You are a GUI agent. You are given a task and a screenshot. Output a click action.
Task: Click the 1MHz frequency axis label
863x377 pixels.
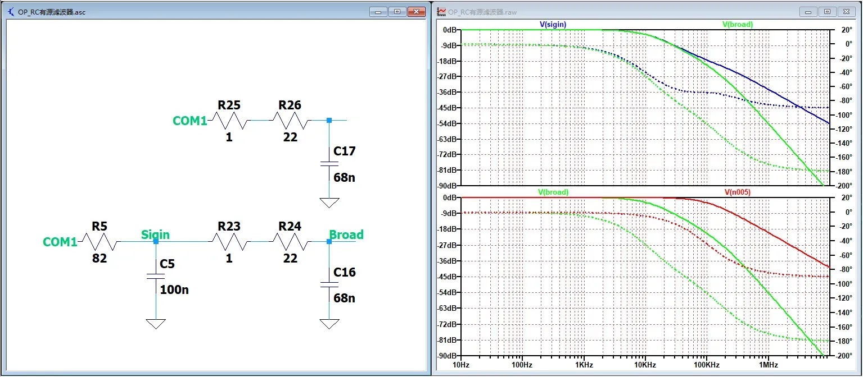point(767,364)
